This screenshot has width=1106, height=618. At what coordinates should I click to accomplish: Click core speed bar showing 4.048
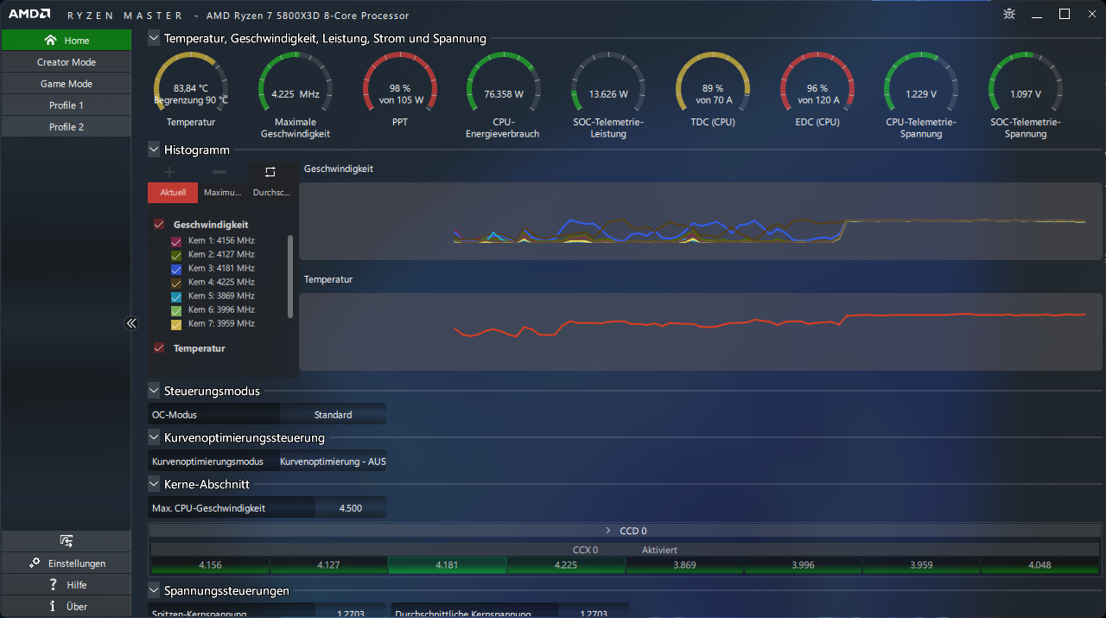tap(1040, 565)
